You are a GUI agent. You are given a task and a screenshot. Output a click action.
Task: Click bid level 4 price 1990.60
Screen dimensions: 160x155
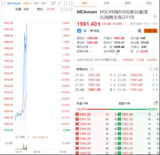pyautogui.click(x=85, y=129)
